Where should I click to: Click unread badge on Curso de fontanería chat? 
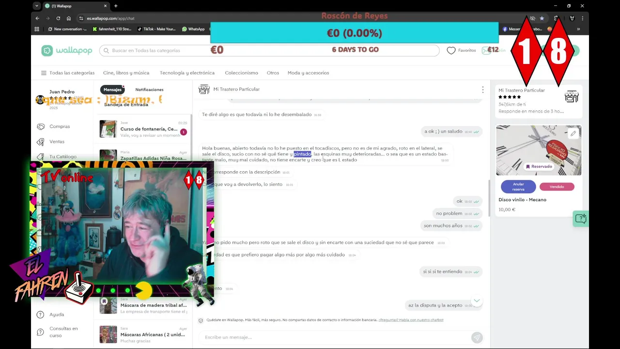point(183,132)
